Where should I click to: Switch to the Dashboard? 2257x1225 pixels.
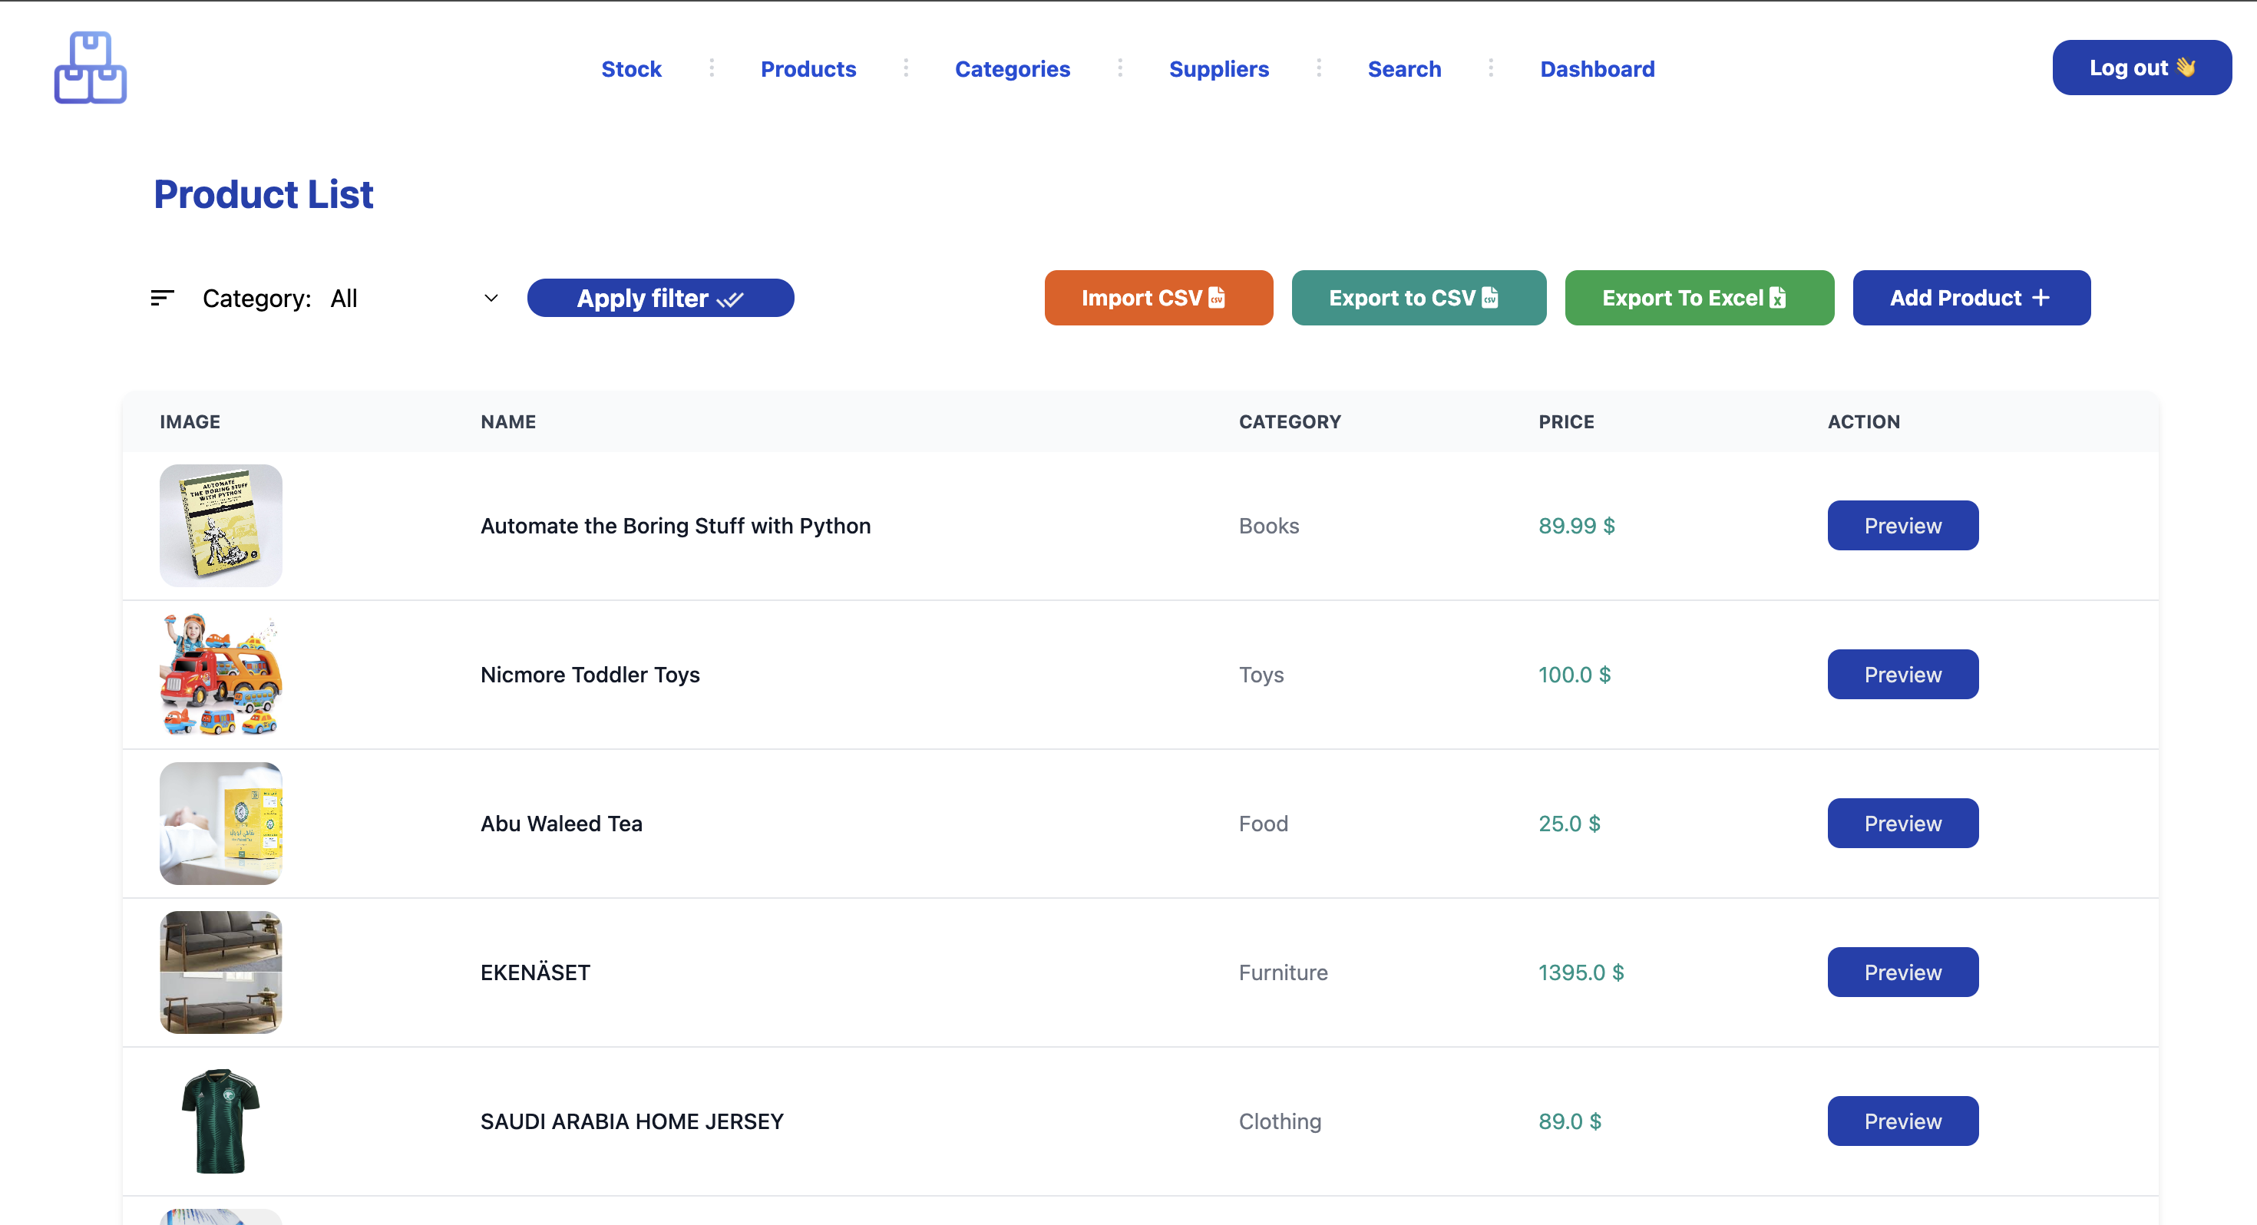[x=1598, y=68]
